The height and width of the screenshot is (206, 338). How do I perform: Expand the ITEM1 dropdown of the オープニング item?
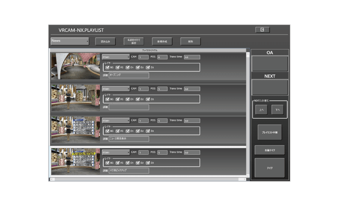[x=116, y=57]
